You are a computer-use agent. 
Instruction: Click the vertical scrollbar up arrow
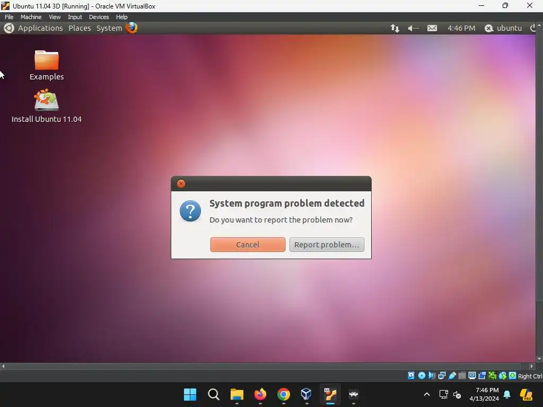539,25
